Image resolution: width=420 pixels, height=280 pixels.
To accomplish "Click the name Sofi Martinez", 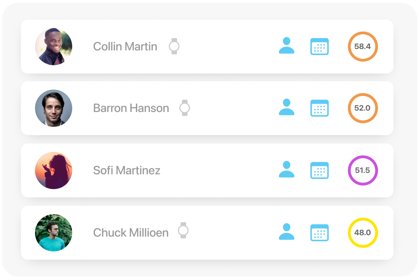I will tap(127, 170).
